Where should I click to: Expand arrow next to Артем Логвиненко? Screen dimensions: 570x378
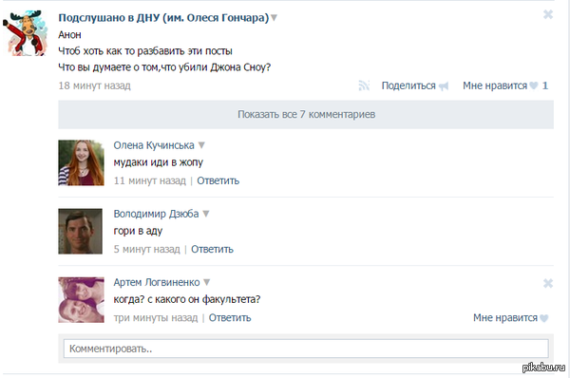207,282
